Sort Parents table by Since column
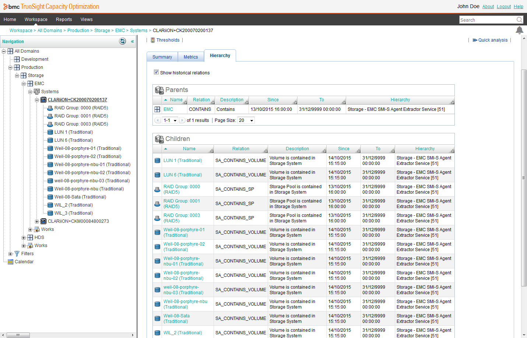 click(273, 100)
